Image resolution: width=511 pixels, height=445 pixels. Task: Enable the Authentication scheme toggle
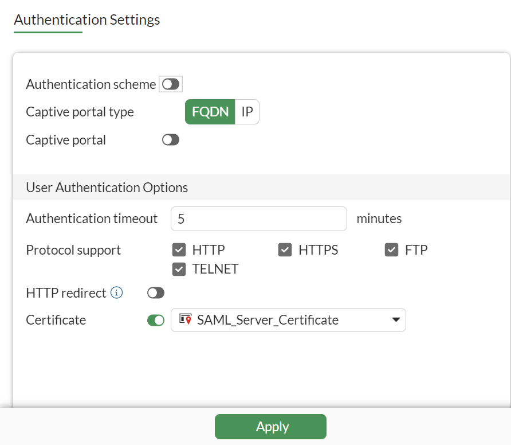coord(170,84)
